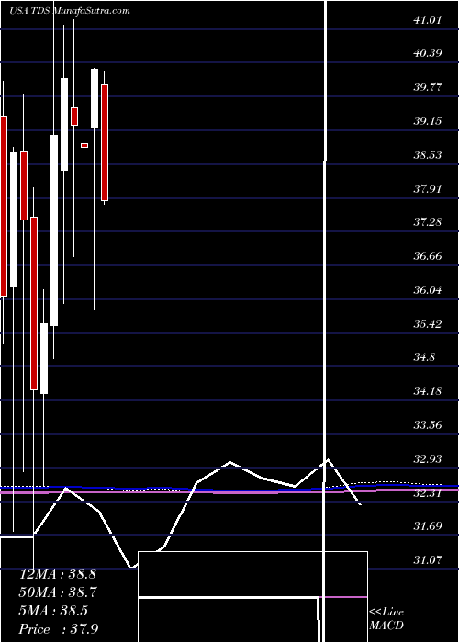Screen dimensions: 459x643
Task: Click the 'Price : 37.9' readout
Action: point(59,629)
